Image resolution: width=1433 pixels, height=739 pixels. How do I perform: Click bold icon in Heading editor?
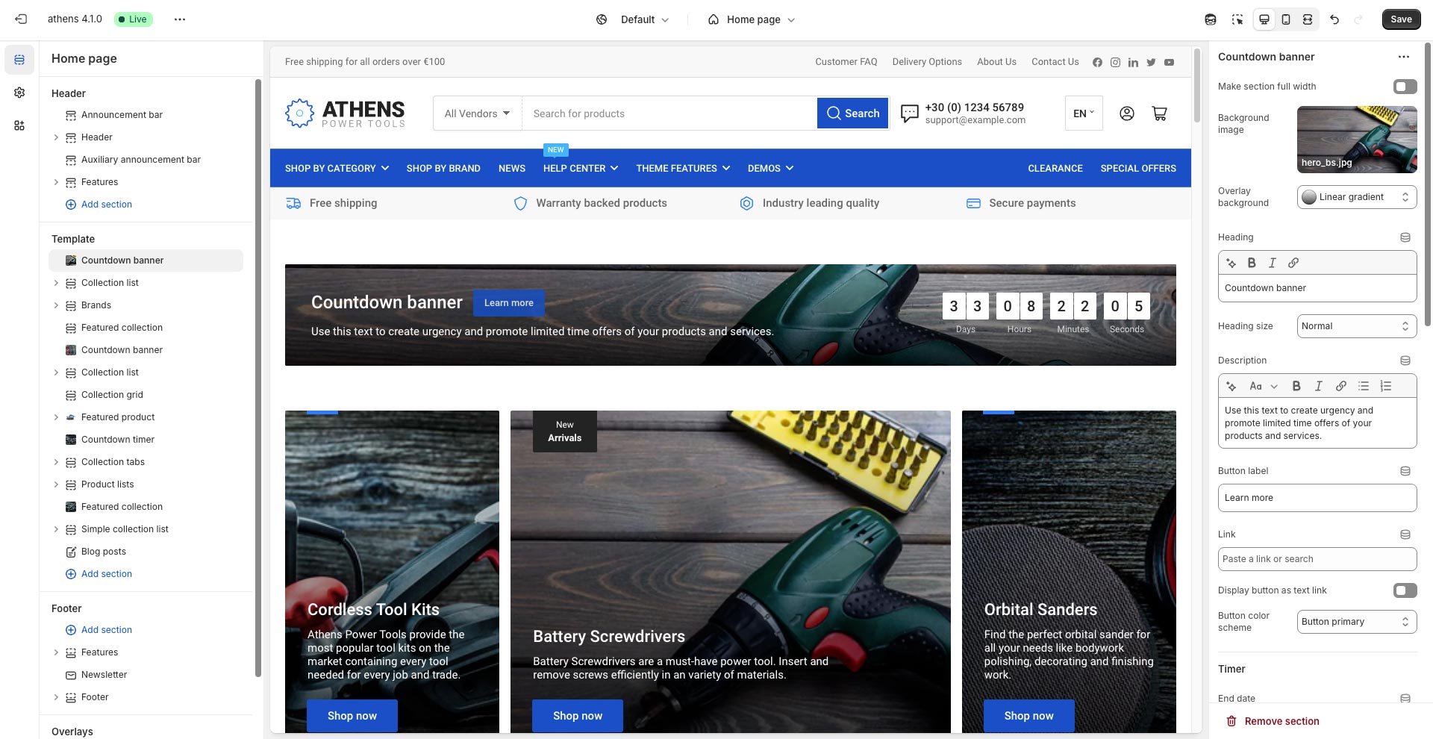click(1252, 263)
